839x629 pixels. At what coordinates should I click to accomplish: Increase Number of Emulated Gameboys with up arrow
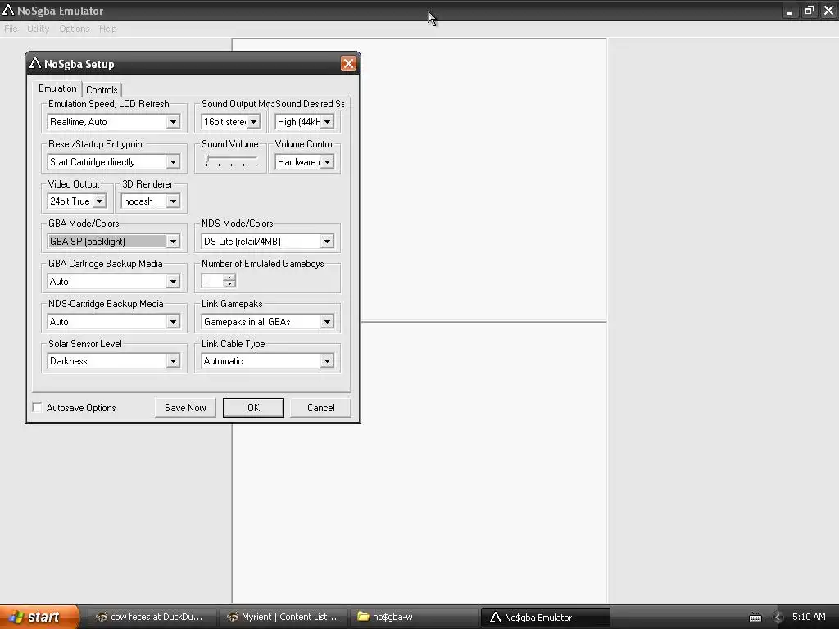[229, 278]
